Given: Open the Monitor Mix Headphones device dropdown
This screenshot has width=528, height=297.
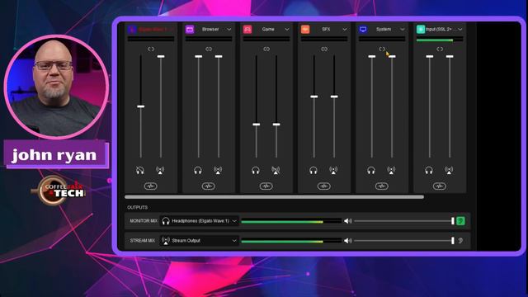Looking at the screenshot, I should point(200,221).
